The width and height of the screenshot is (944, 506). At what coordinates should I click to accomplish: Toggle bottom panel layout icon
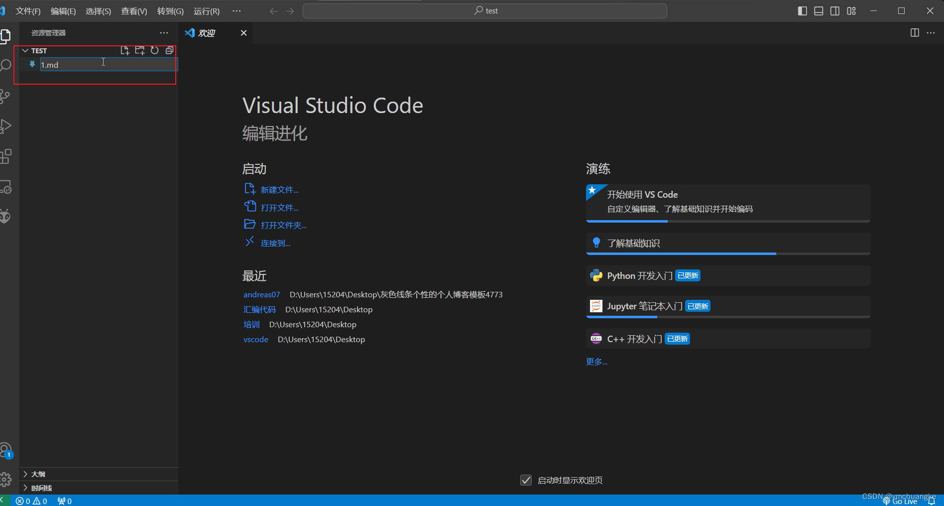tap(819, 11)
